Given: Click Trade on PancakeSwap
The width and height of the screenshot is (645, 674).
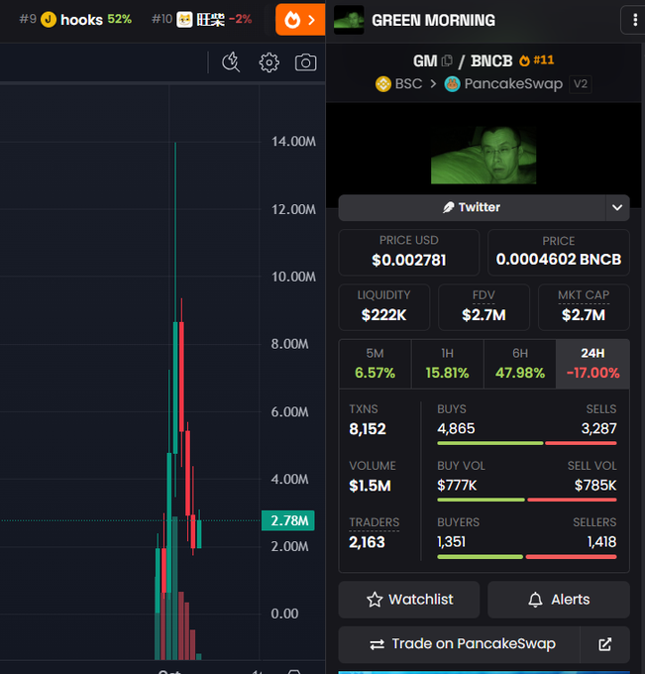Looking at the screenshot, I should [x=459, y=644].
